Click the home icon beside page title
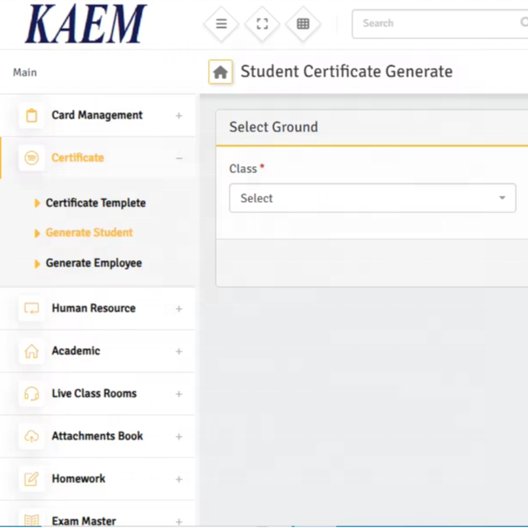Screen dimensions: 528x528 pyautogui.click(x=220, y=72)
